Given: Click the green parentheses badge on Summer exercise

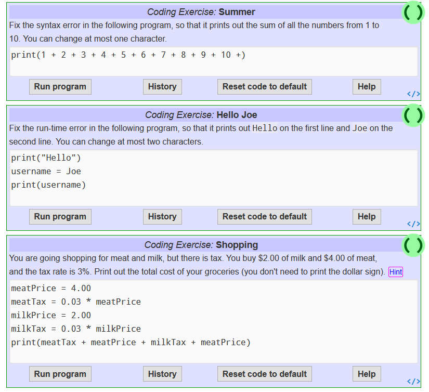Looking at the screenshot, I should 413,11.
